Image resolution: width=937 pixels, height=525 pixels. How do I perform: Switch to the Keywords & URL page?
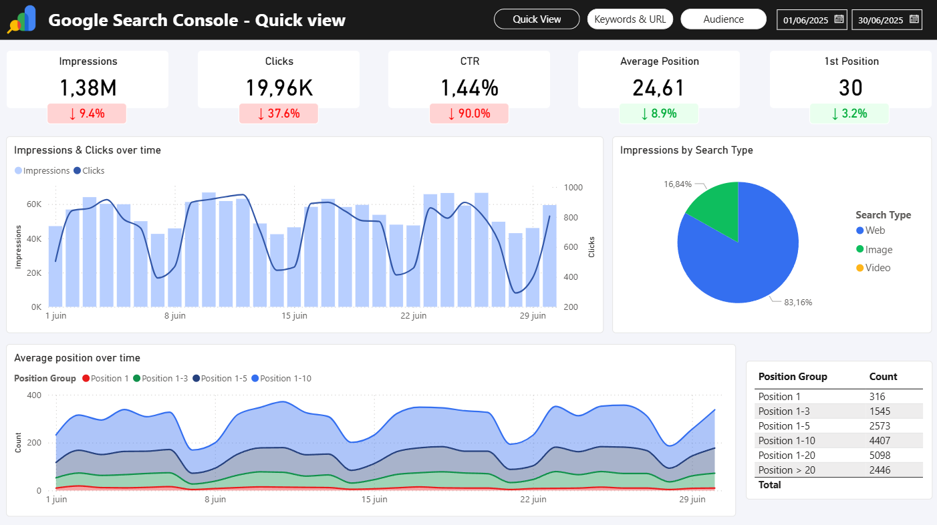pos(630,19)
